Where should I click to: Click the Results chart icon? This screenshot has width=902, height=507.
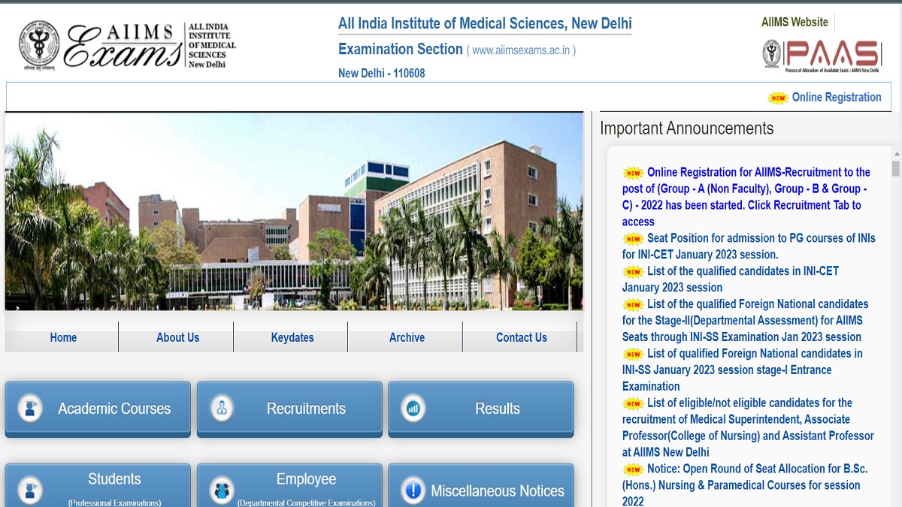pos(413,409)
